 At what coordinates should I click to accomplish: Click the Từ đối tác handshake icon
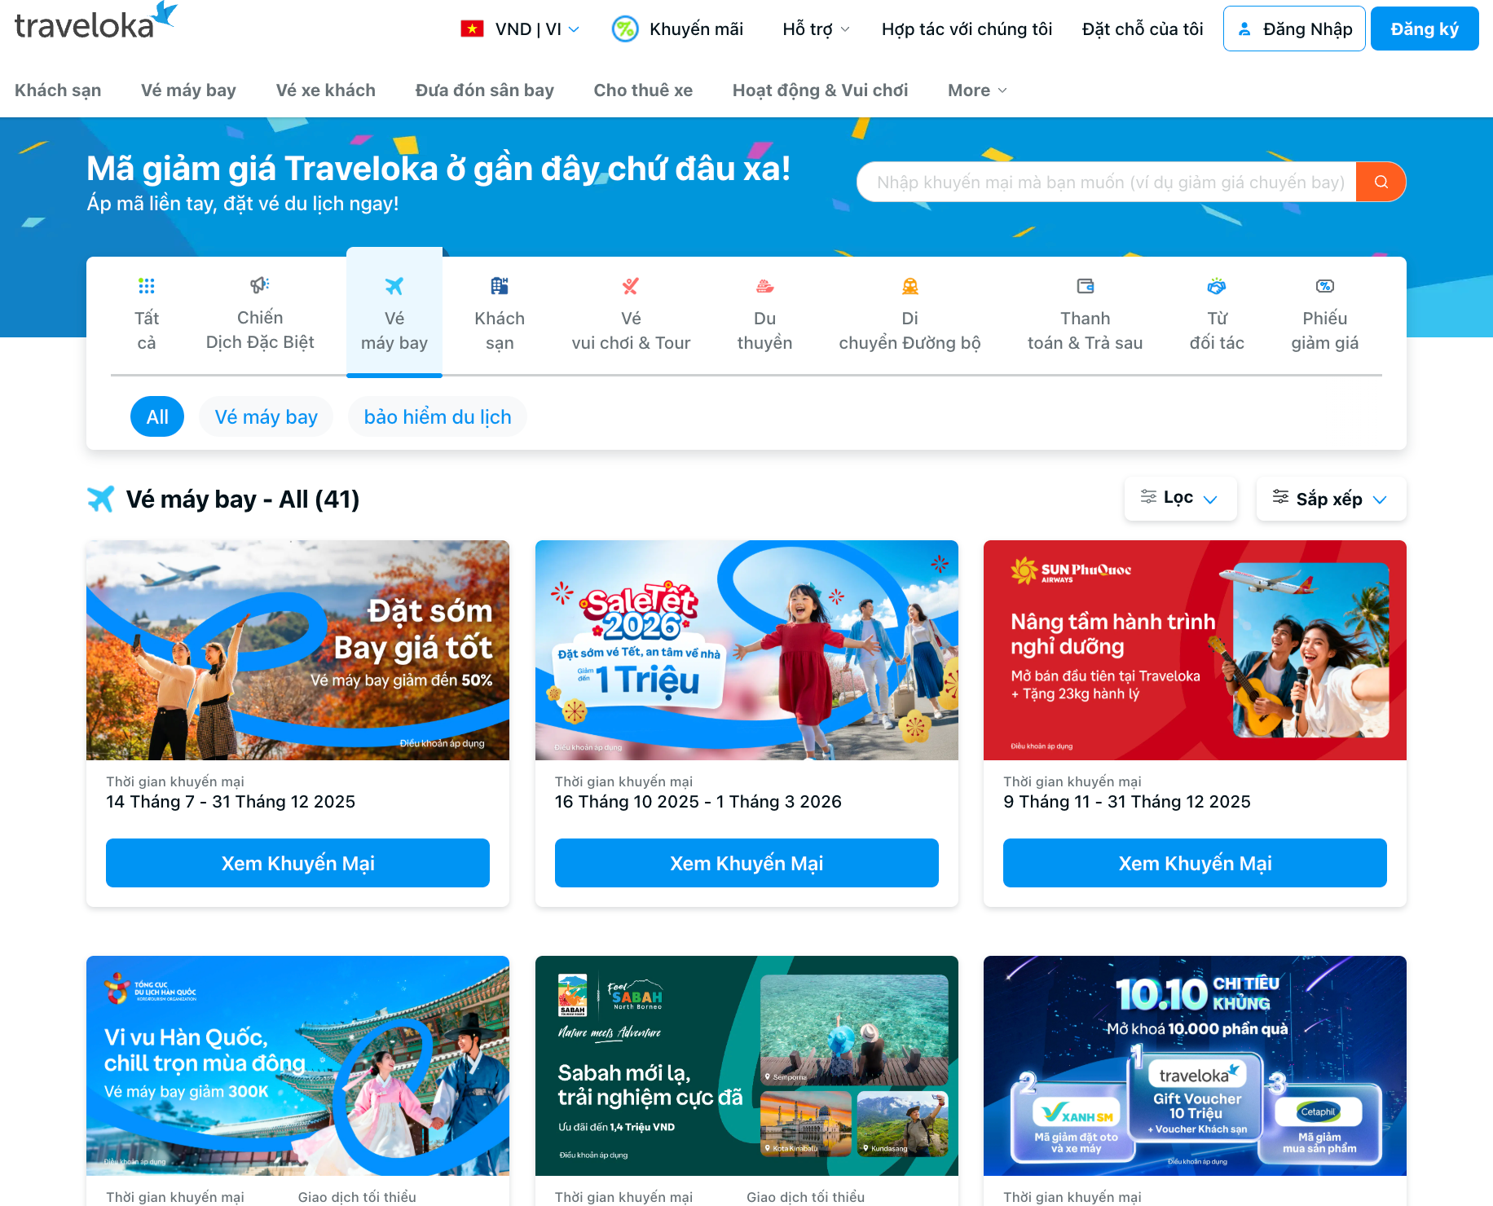click(1217, 286)
